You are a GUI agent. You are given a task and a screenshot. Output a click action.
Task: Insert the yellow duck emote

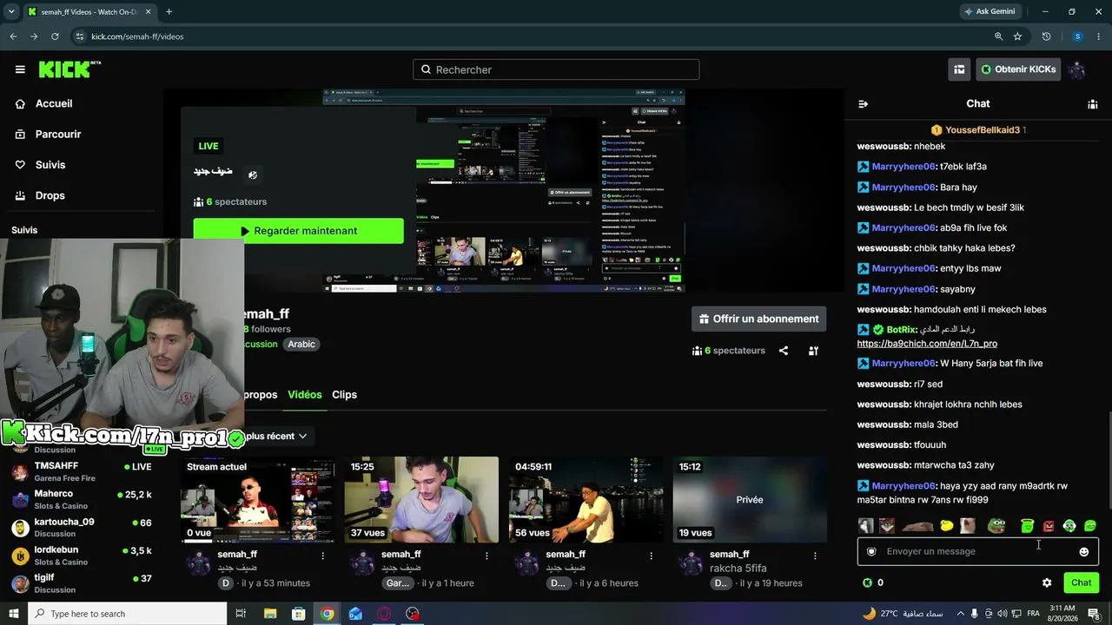coord(947,526)
